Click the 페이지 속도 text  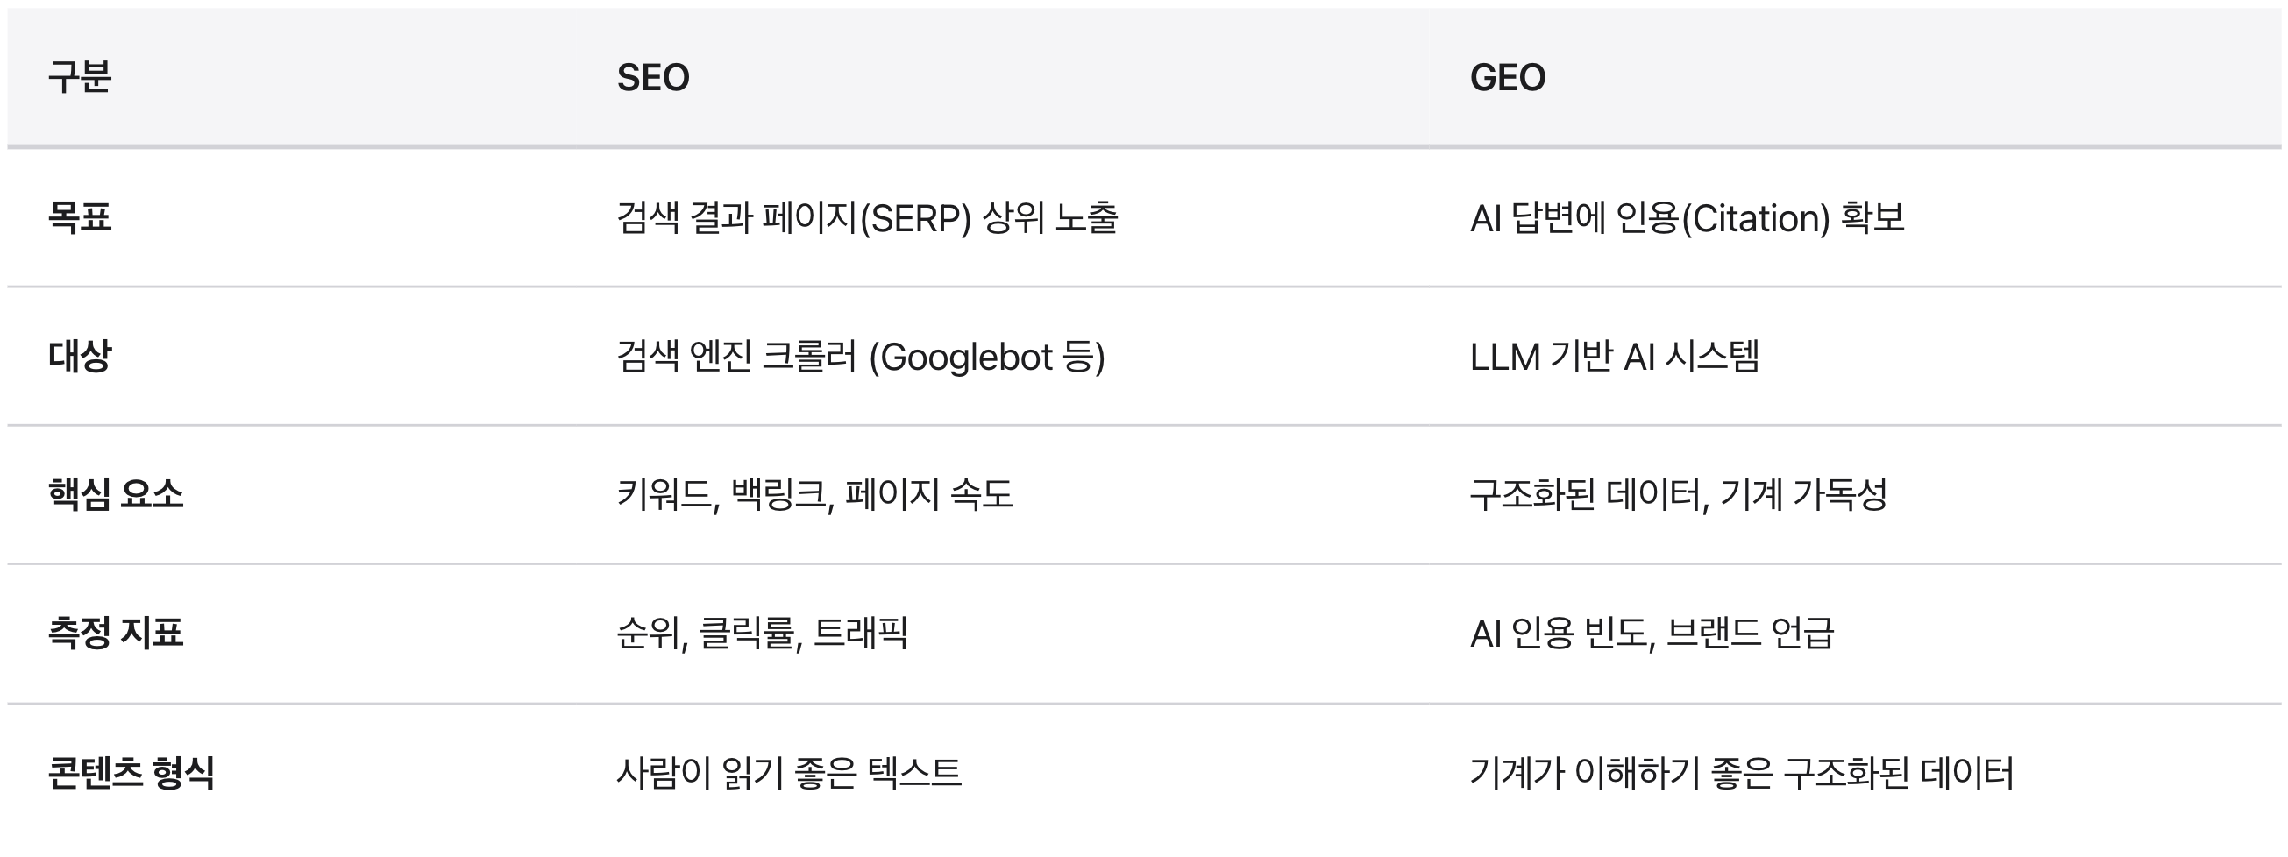coord(928,495)
